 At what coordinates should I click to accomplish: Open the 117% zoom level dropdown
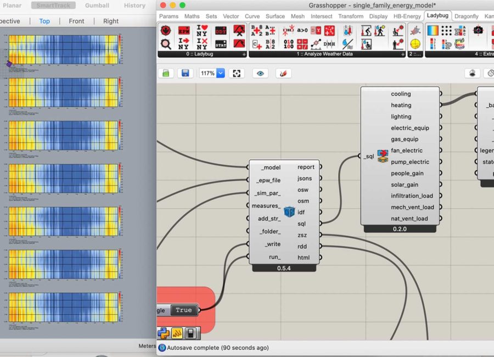(x=221, y=73)
